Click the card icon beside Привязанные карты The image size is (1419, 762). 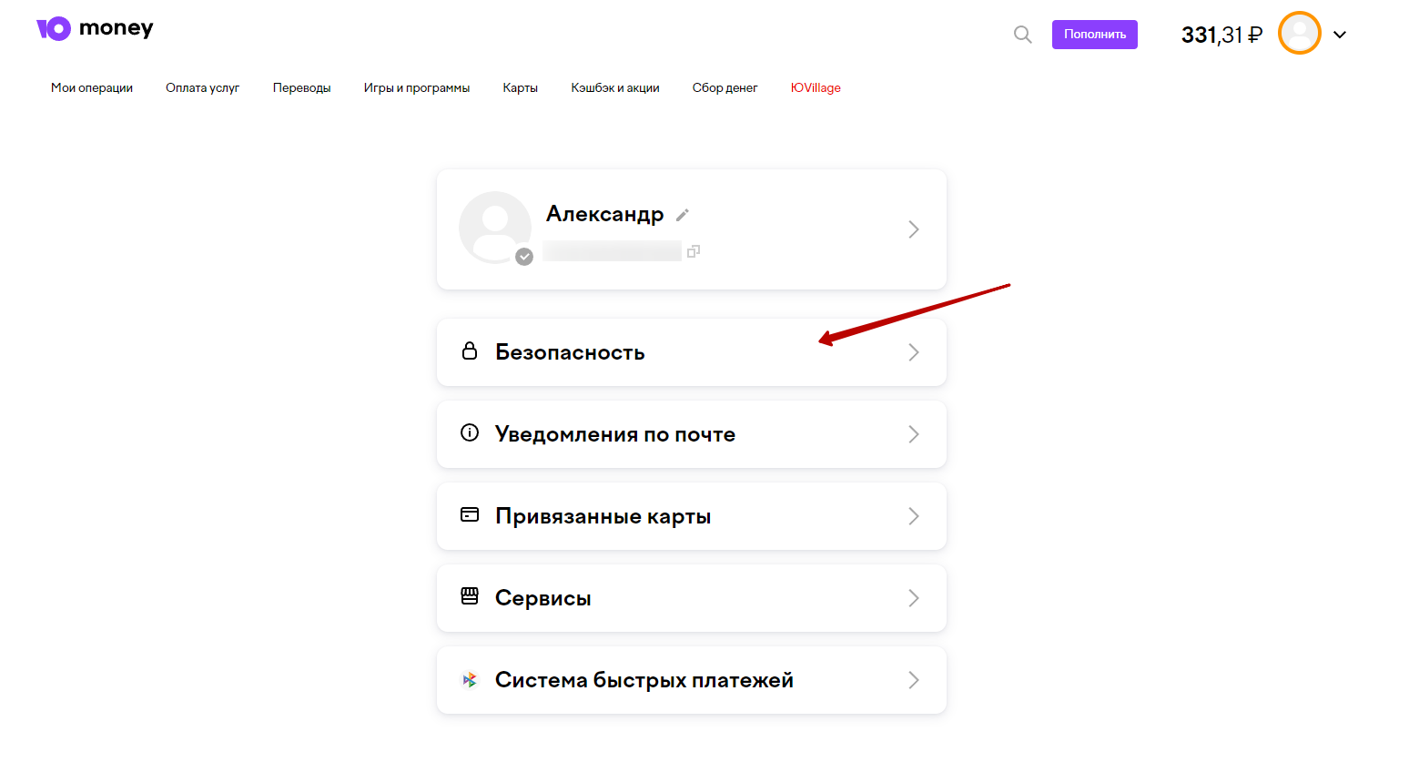click(470, 515)
